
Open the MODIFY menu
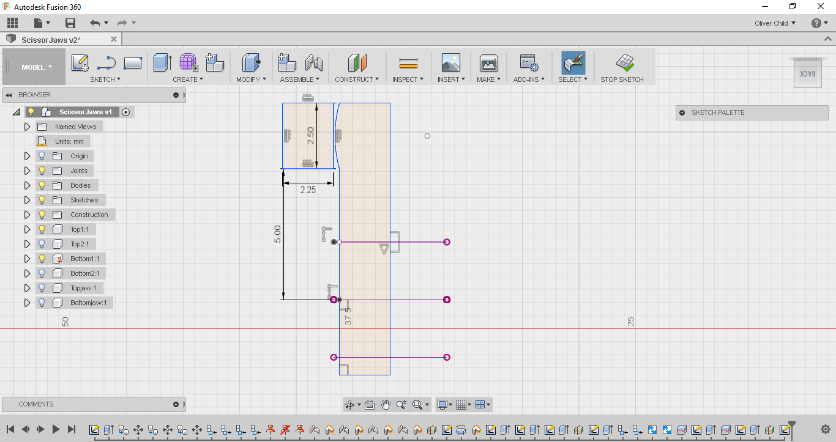coord(252,79)
